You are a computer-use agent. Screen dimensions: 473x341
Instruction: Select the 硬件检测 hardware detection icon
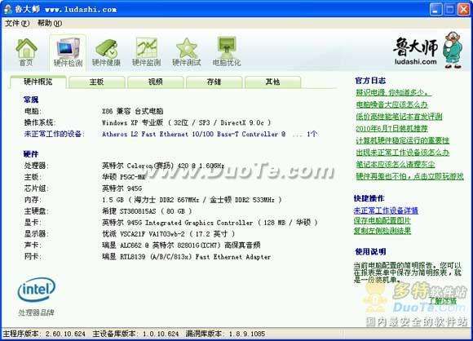[x=68, y=52]
